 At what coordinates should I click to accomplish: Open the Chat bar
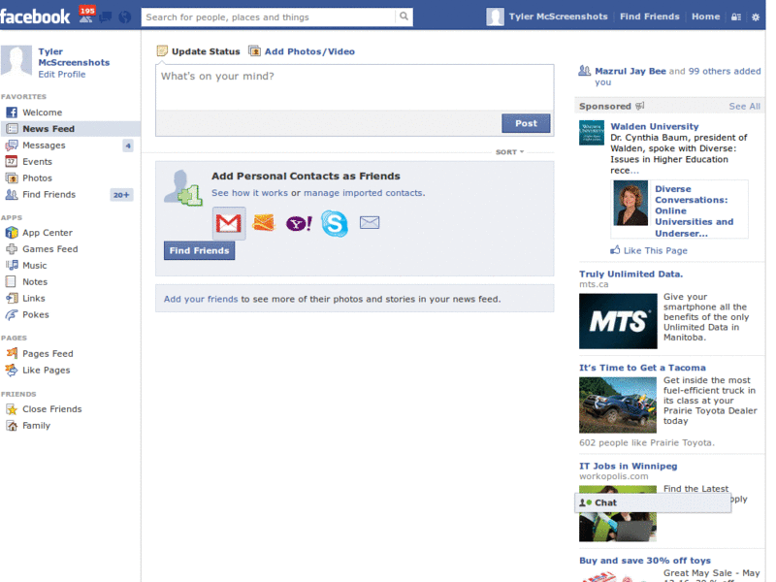652,502
